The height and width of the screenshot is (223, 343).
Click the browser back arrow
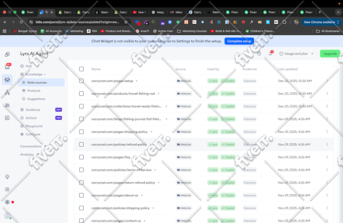5,22
